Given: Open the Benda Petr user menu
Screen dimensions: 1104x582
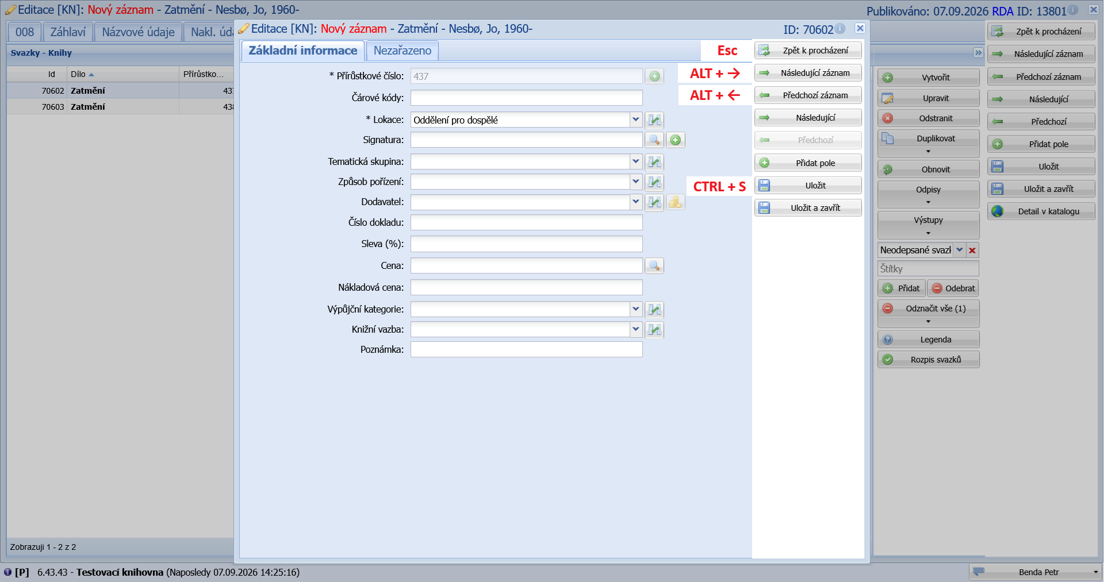Looking at the screenshot, I should click(x=1035, y=572).
